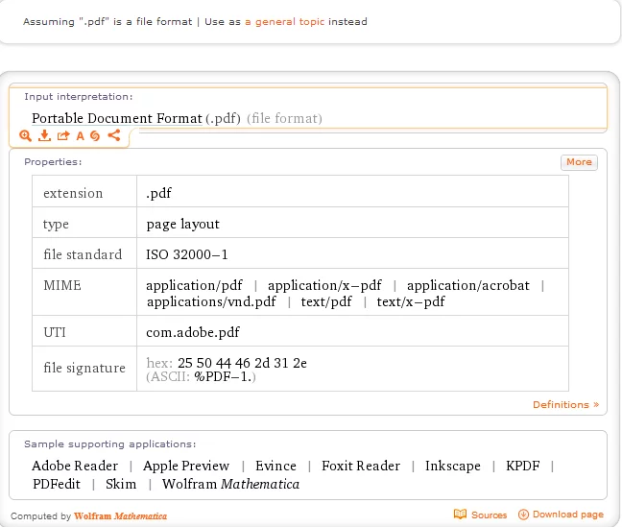
Task: Click the zoom magnifier icon in pod toolbar
Action: 26,136
